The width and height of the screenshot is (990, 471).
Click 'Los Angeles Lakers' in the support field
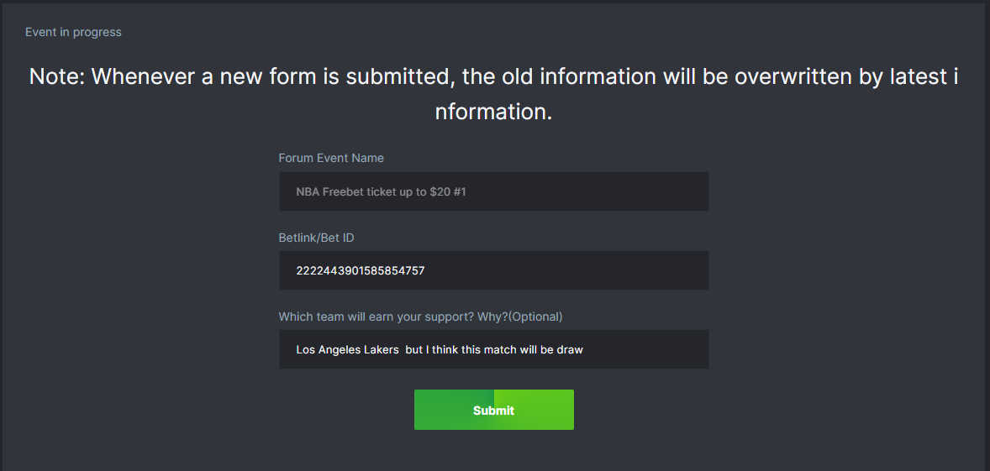[347, 349]
